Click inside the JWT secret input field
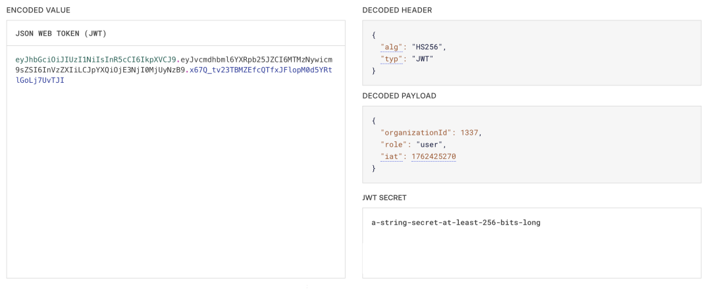Viewport: 711px width, 303px height. point(531,243)
